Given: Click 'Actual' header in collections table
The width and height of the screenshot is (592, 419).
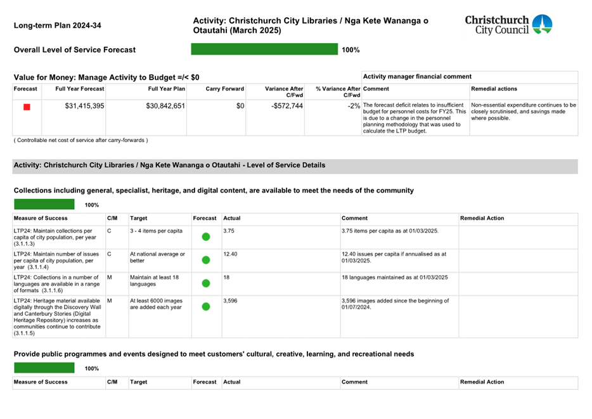Looking at the screenshot, I should (232, 218).
